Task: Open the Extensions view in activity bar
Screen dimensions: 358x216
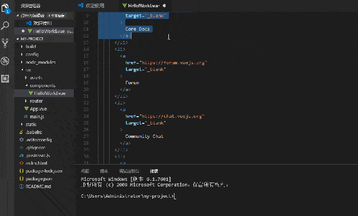Action: point(5,79)
